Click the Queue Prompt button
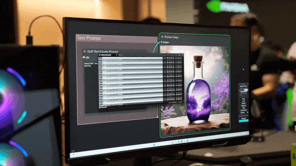The height and width of the screenshot is (166, 296). 244,86
